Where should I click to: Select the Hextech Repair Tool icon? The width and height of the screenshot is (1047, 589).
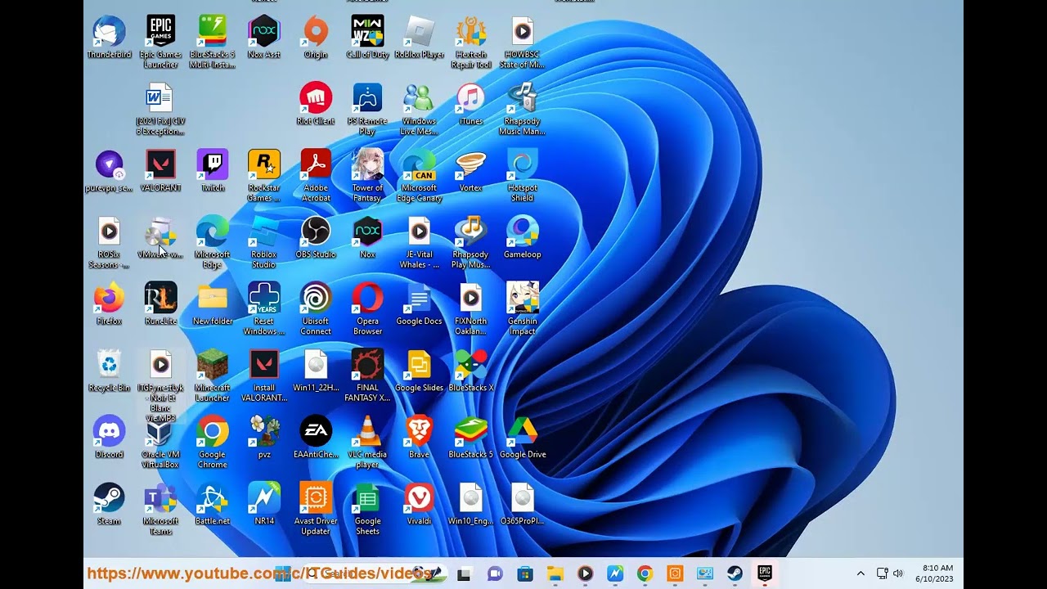pos(470,41)
